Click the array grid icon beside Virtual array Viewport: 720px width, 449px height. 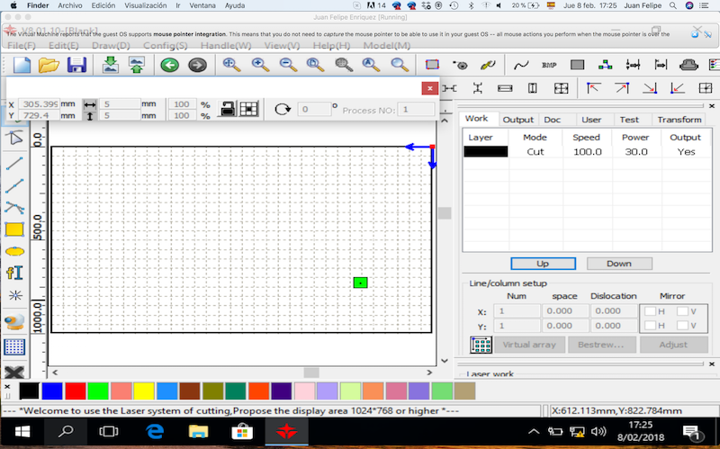point(481,345)
